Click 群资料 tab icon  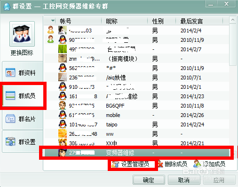10,72
